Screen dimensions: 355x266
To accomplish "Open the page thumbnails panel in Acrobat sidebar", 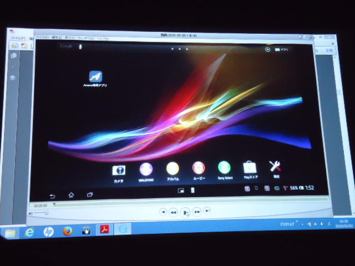I will (13, 55).
